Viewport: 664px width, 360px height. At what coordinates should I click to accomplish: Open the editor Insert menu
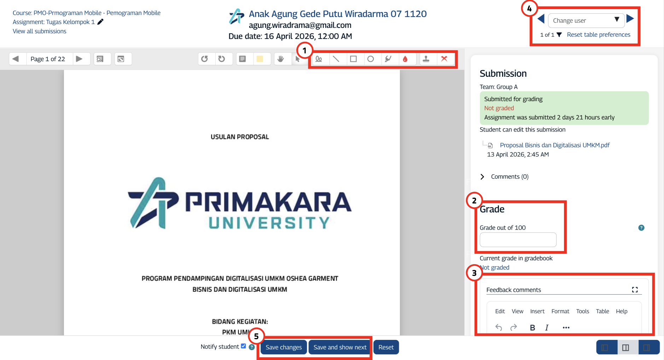click(537, 311)
